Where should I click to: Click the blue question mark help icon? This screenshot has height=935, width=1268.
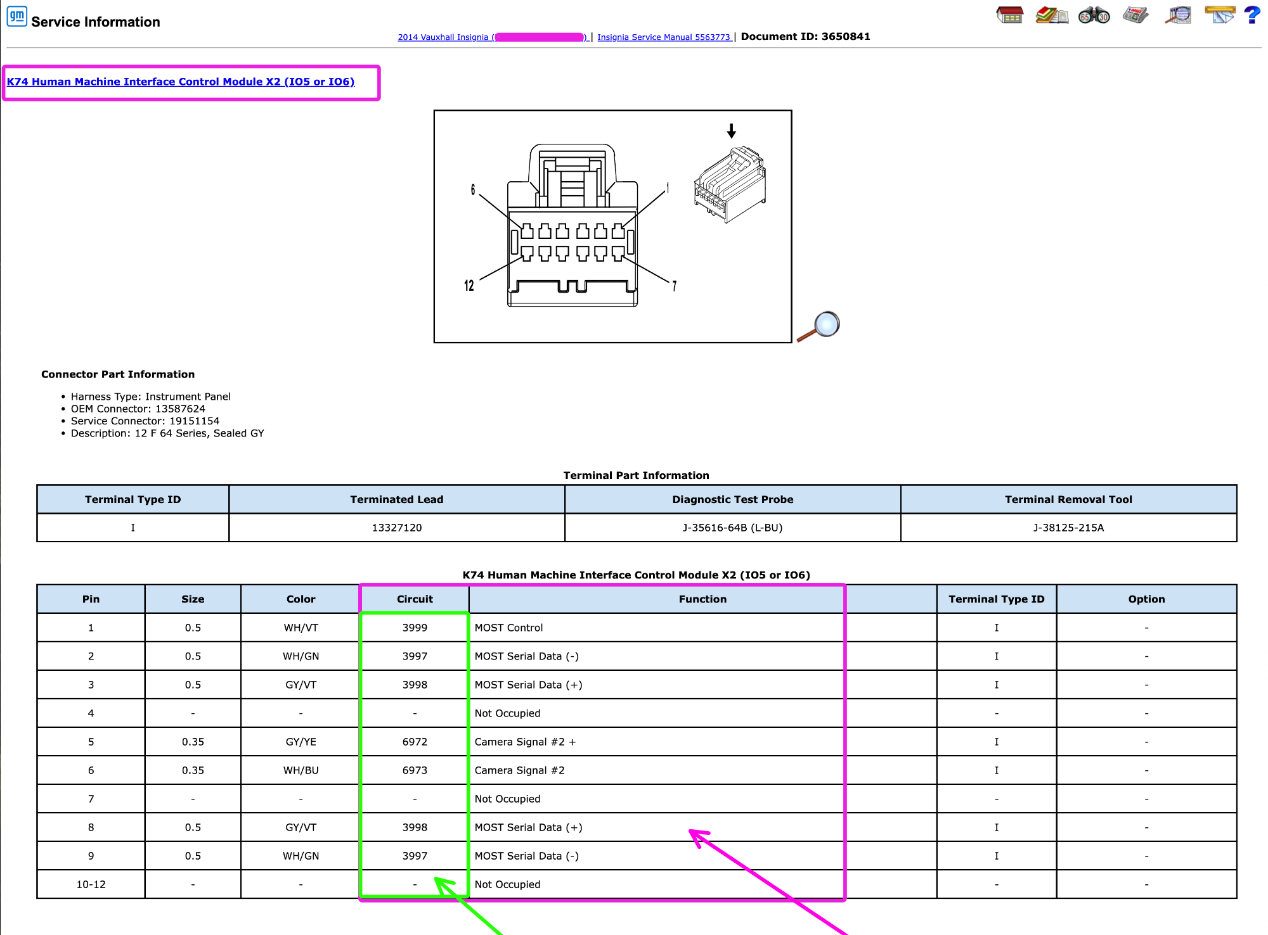(1252, 15)
